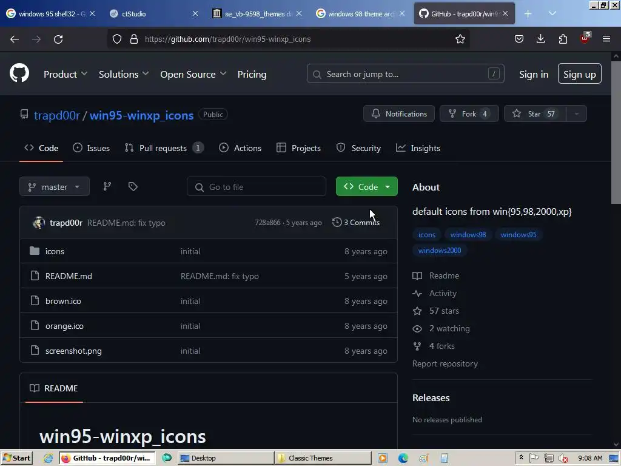View repository branches icon

coord(107,186)
